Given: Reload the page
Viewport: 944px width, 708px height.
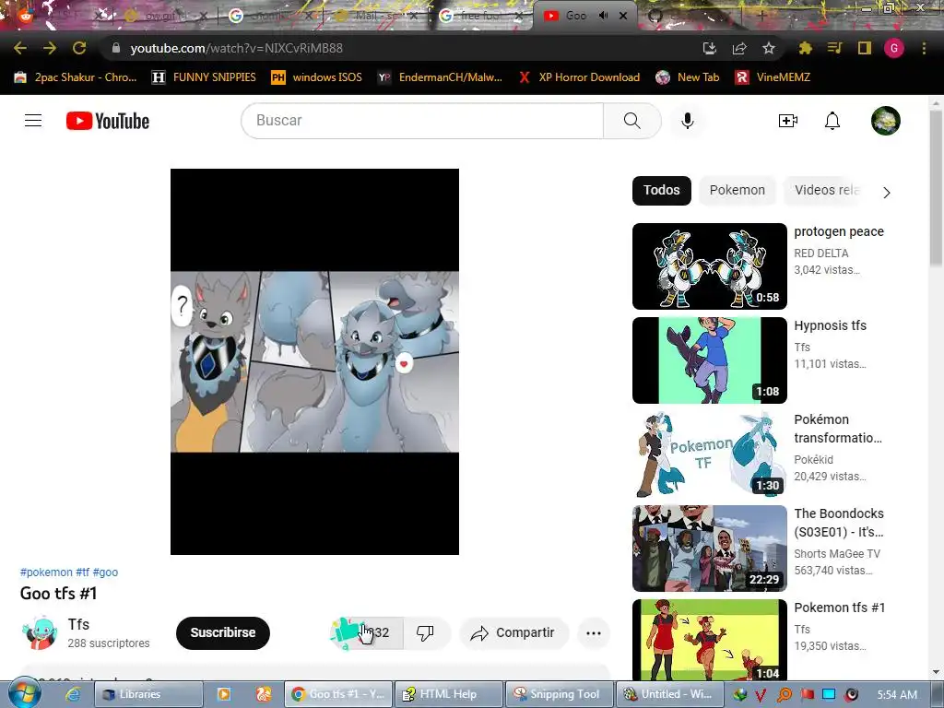Looking at the screenshot, I should click(79, 48).
